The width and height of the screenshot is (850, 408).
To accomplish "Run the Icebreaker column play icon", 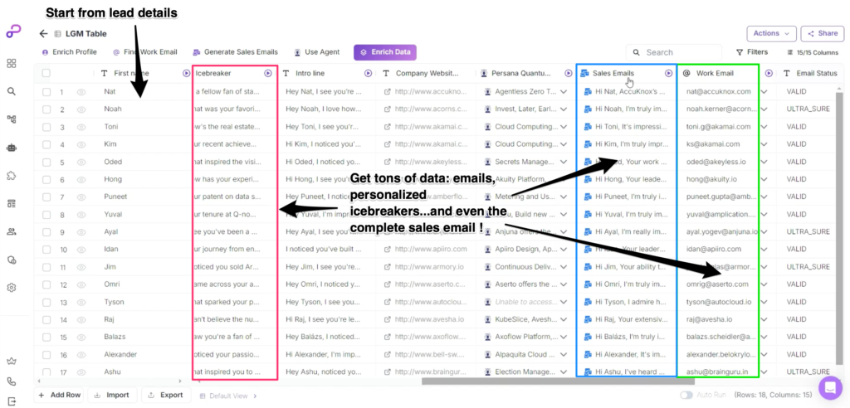I will 268,73.
